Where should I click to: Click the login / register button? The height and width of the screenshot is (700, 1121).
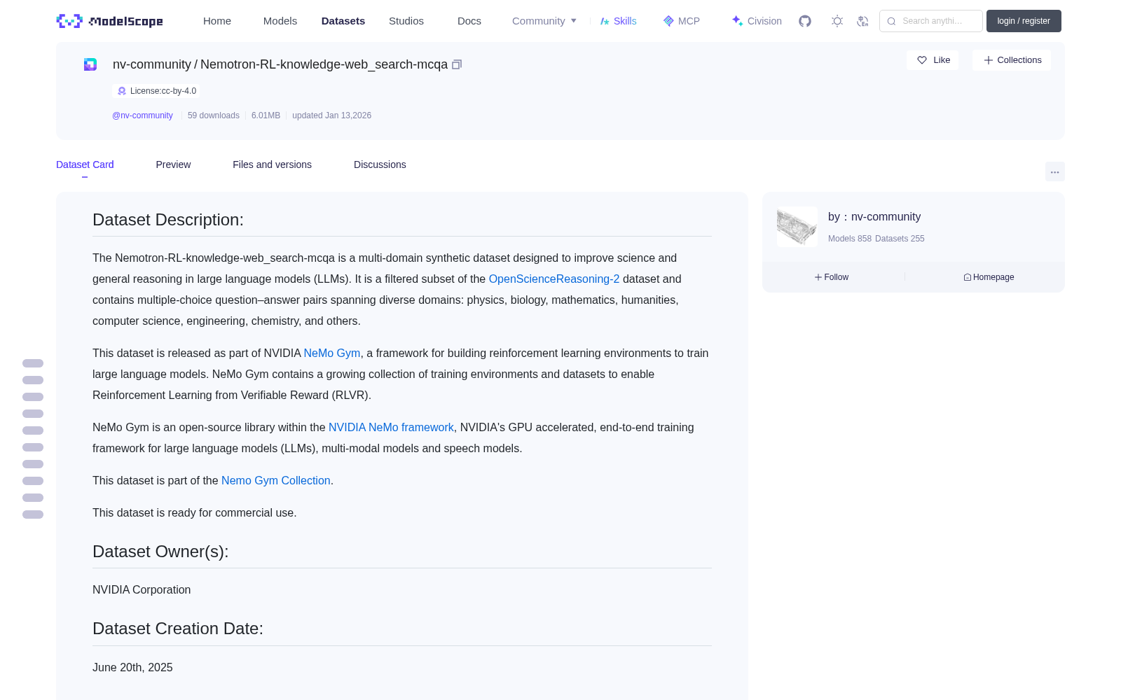(1024, 21)
